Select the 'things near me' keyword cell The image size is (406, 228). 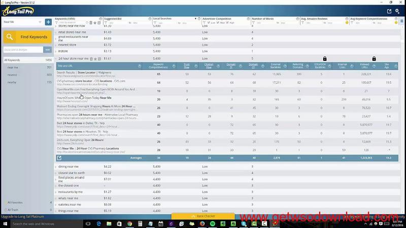point(69,211)
